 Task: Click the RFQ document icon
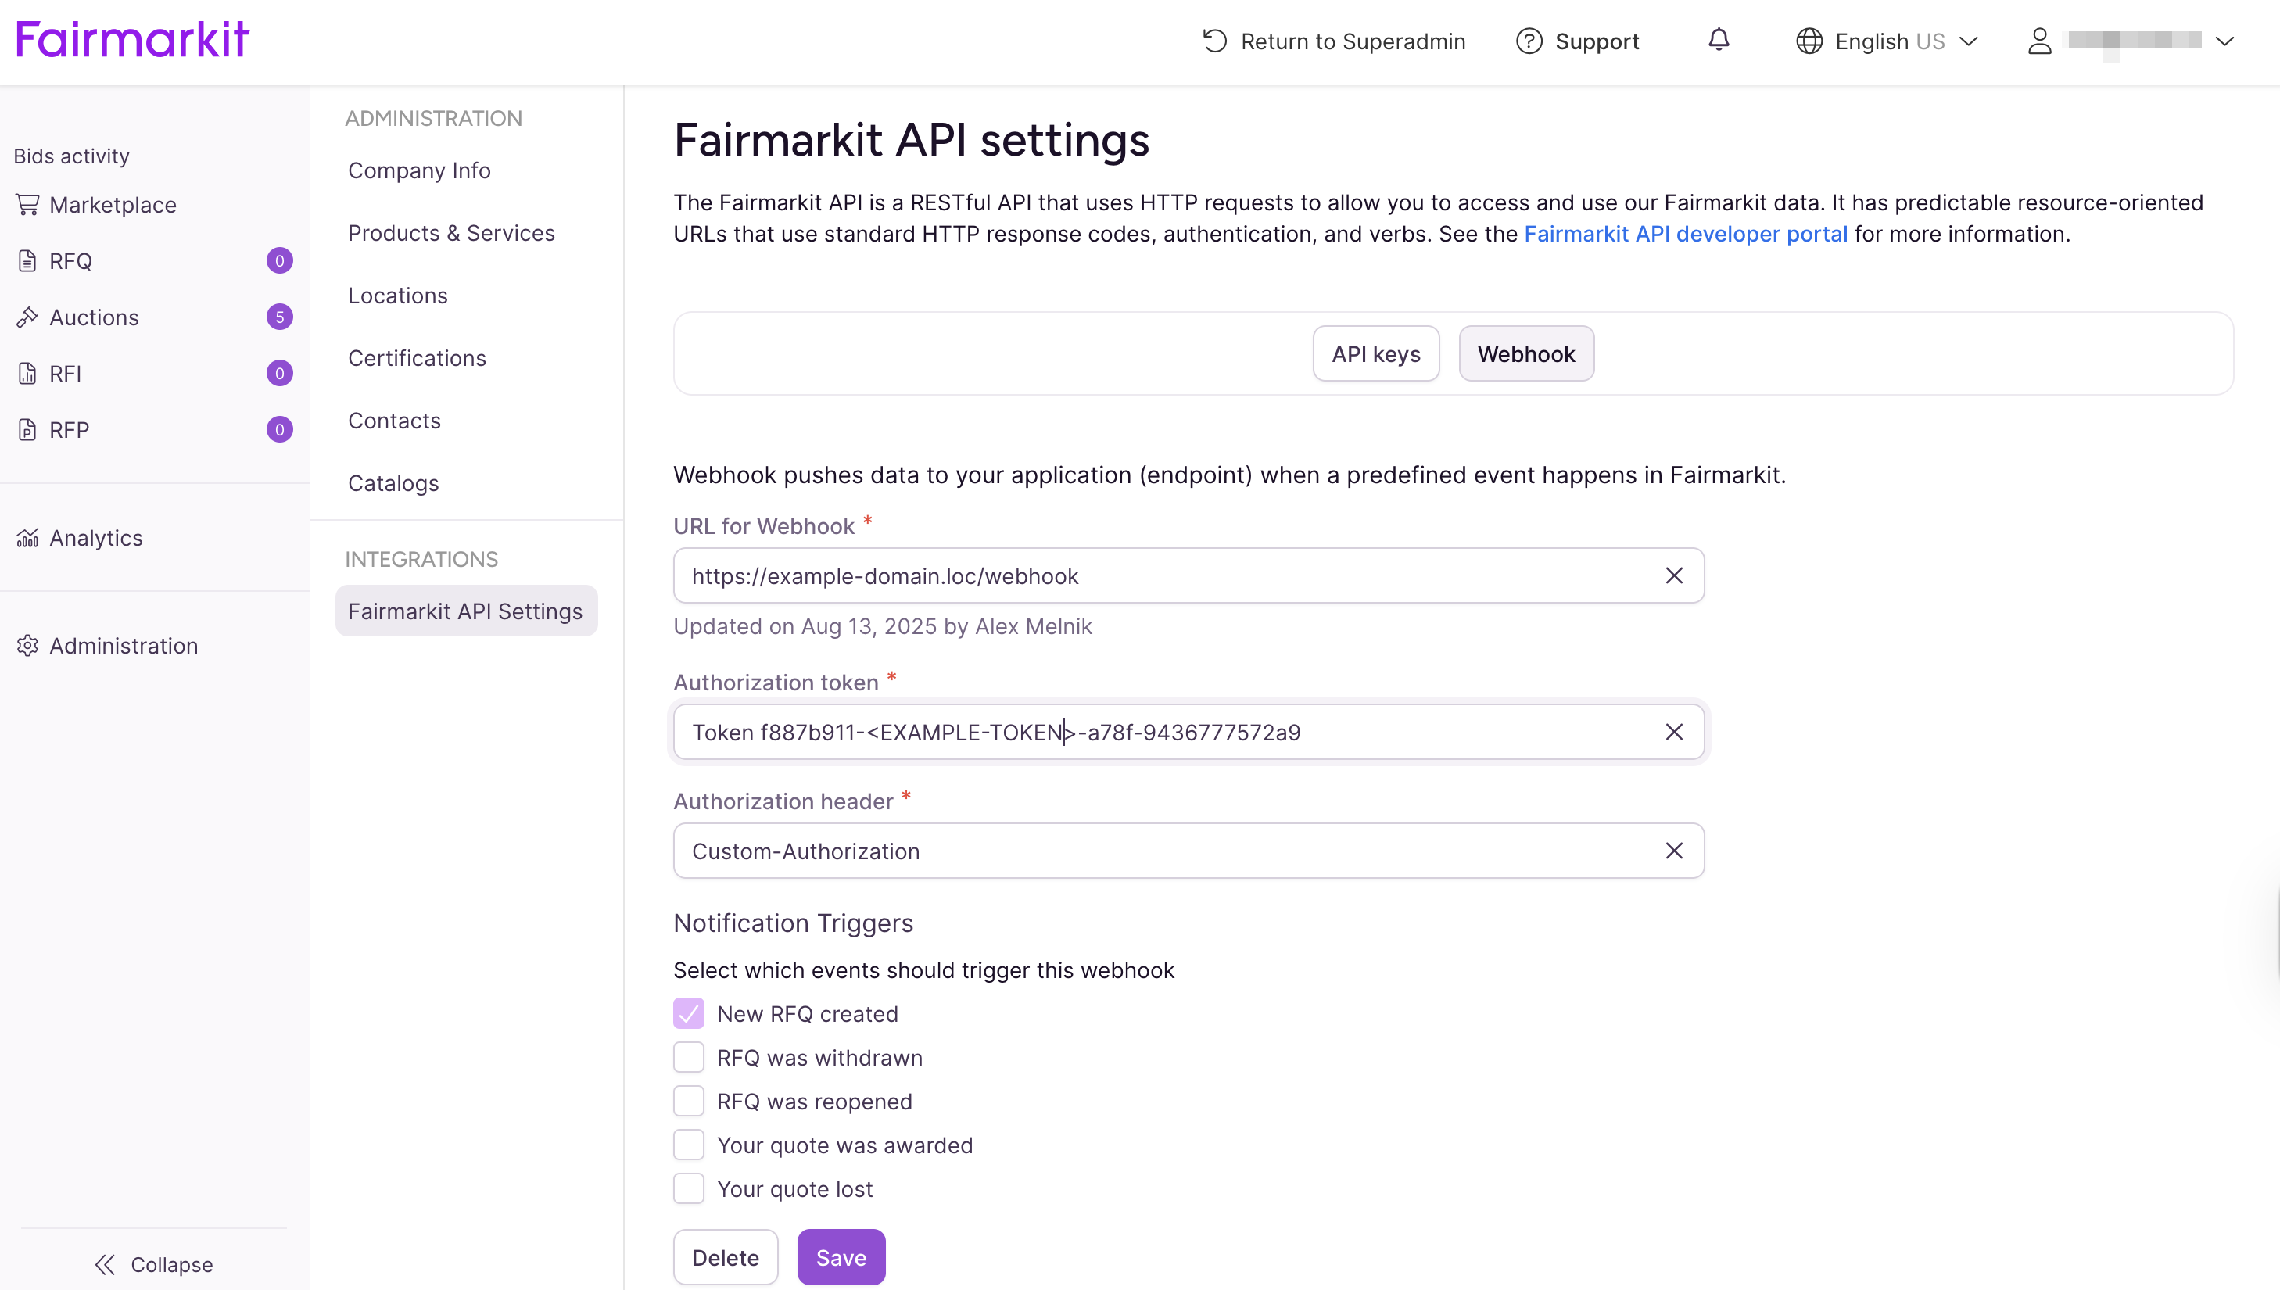27,260
